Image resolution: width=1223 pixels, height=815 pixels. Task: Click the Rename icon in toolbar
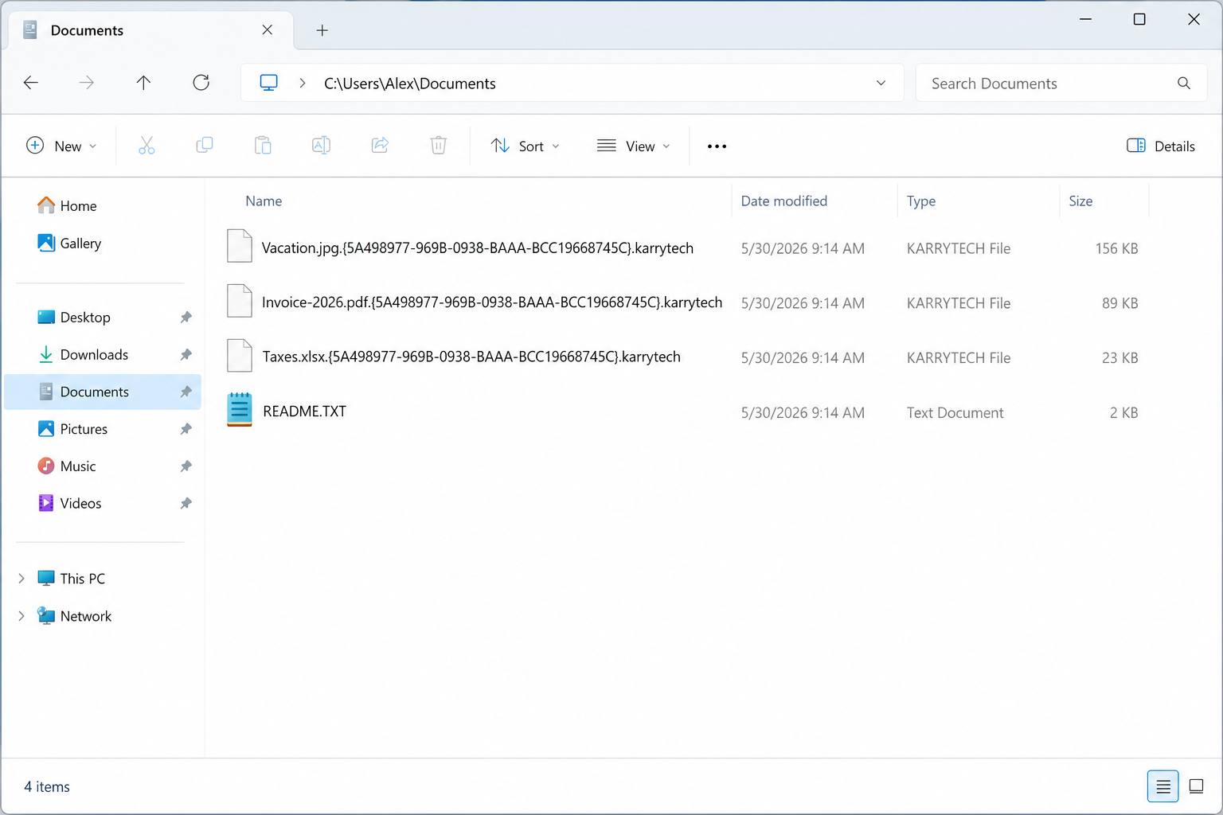pyautogui.click(x=322, y=146)
